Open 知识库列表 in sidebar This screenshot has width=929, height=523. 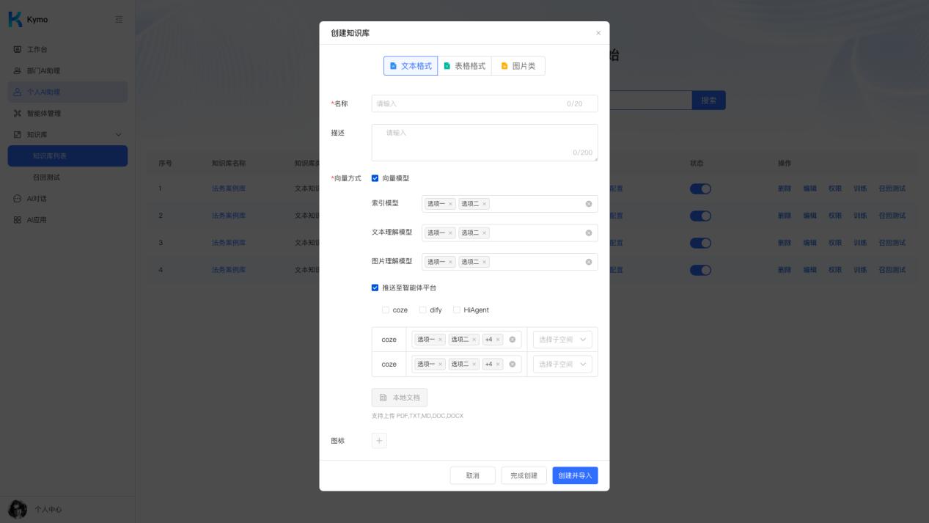point(67,156)
